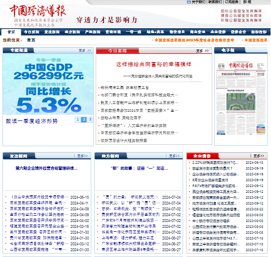
Task: Switch slideshow to slide 3
Action: (x=90, y=120)
